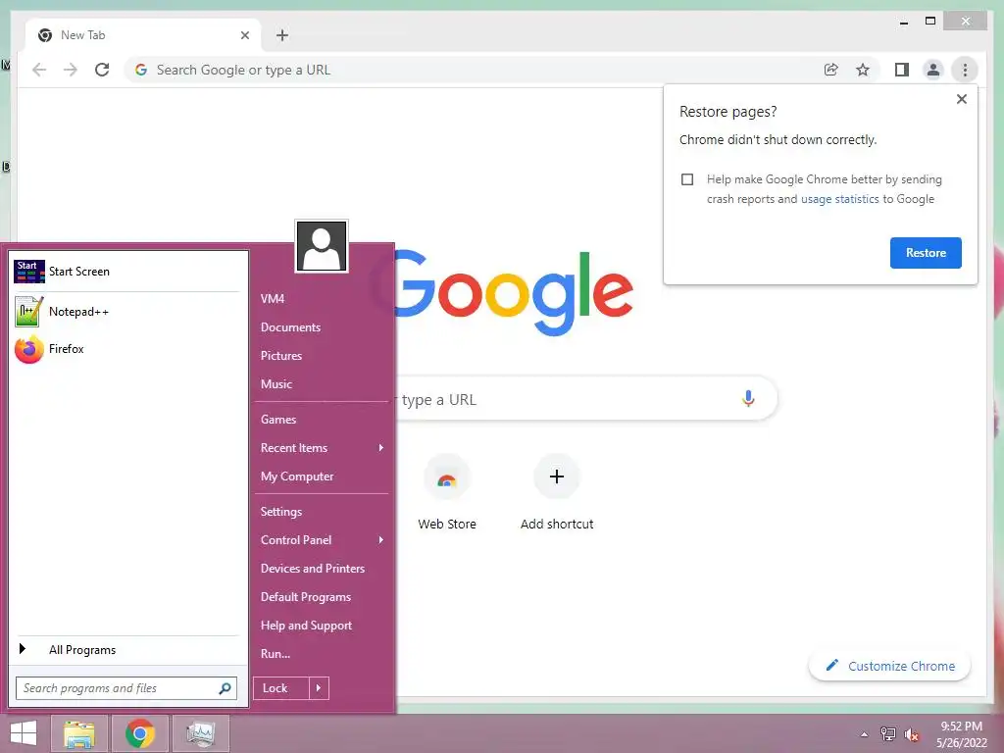The height and width of the screenshot is (753, 1004).
Task: Bookmark this tab with the star icon
Action: tap(863, 70)
